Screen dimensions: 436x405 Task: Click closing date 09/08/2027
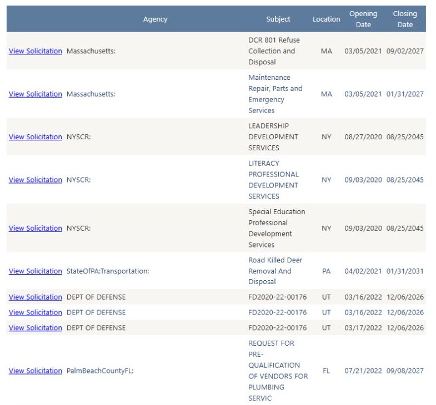[405, 371]
